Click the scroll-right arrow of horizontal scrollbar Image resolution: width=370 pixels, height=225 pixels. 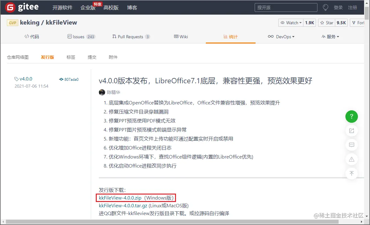[361, 222]
